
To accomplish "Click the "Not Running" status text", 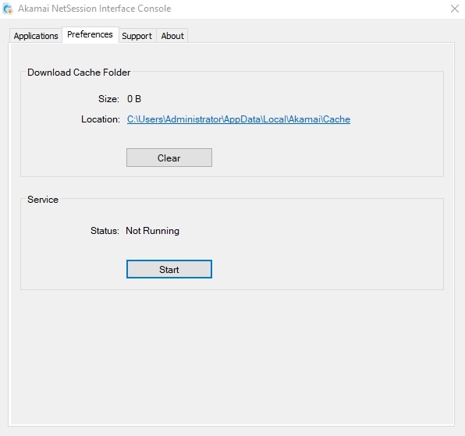I will pos(152,231).
